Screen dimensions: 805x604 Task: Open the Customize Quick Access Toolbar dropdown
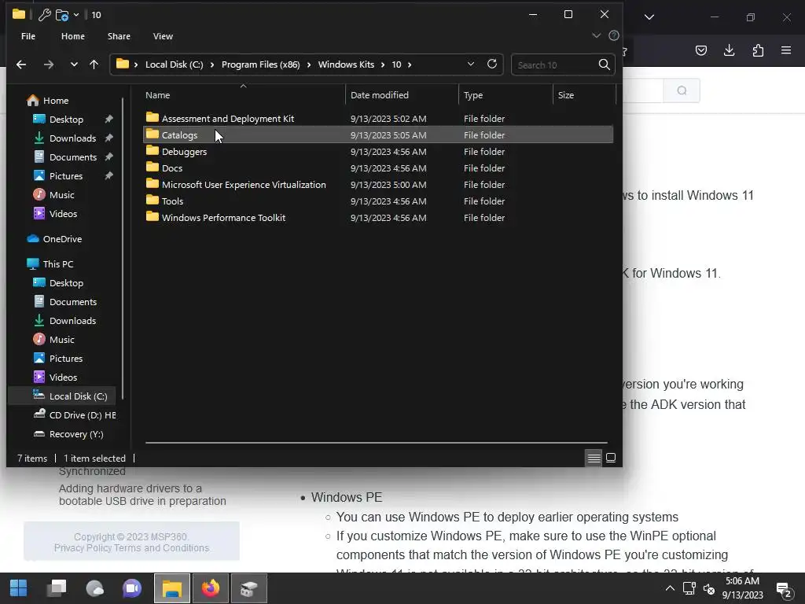(76, 15)
